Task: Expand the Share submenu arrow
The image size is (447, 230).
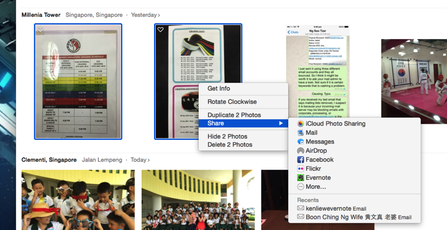Action: point(281,123)
